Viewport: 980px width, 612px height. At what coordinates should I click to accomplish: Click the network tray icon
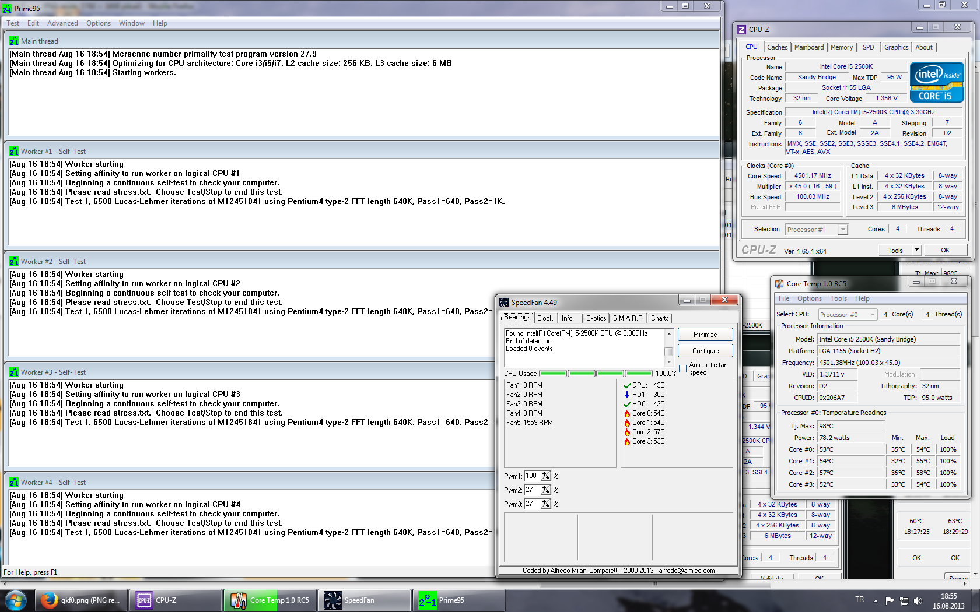[x=904, y=600]
